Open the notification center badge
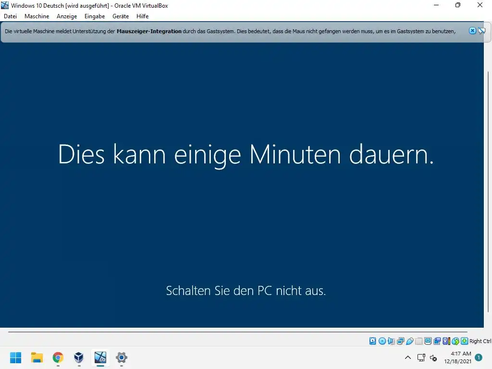This screenshot has width=492, height=369. pos(479,357)
